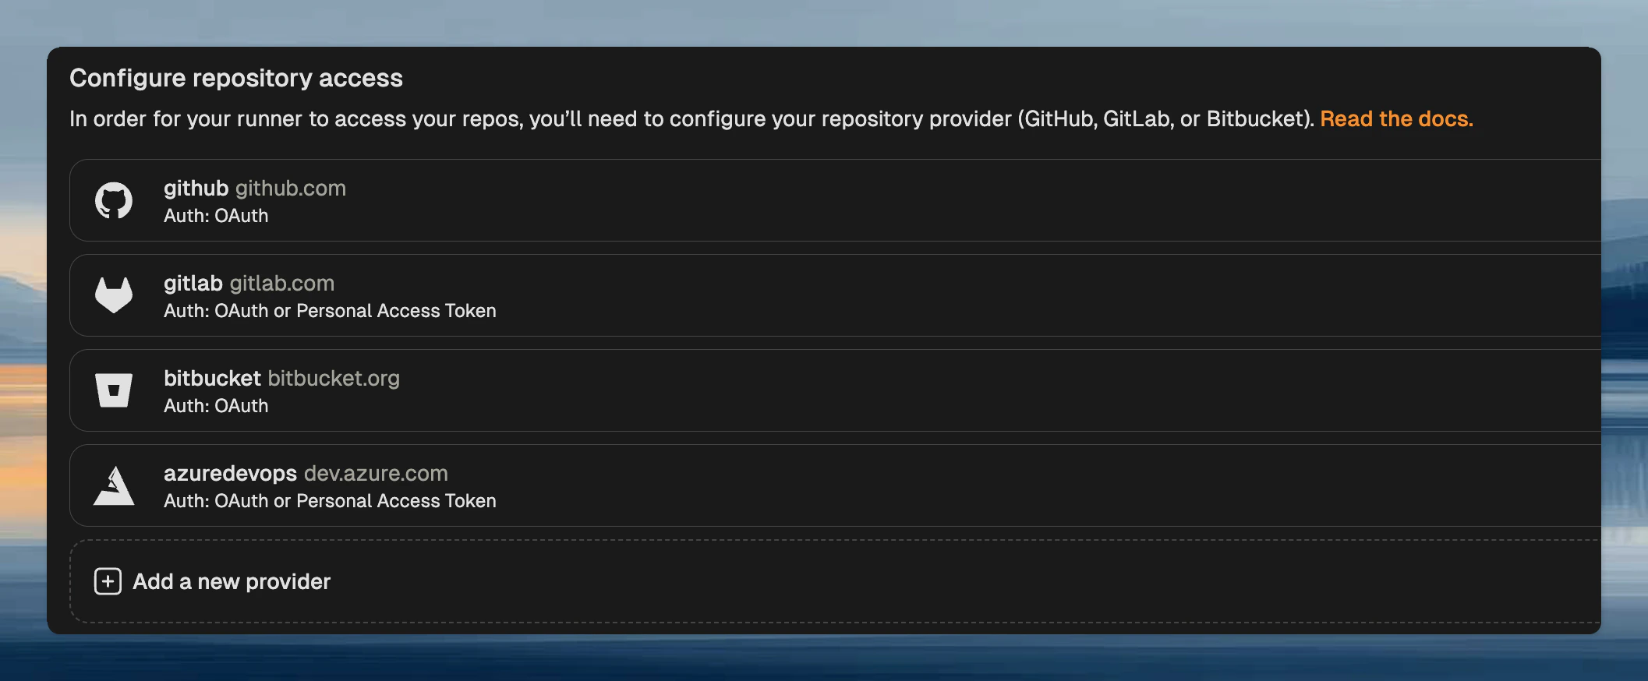Click the Add a new provider label
Screen dimensions: 1648x681
pyautogui.click(x=232, y=581)
